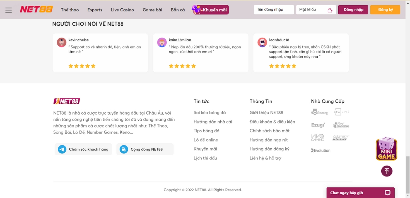Click the Ezugi provider logo
Screen dimensions: 410x198
pyautogui.click(x=318, y=125)
